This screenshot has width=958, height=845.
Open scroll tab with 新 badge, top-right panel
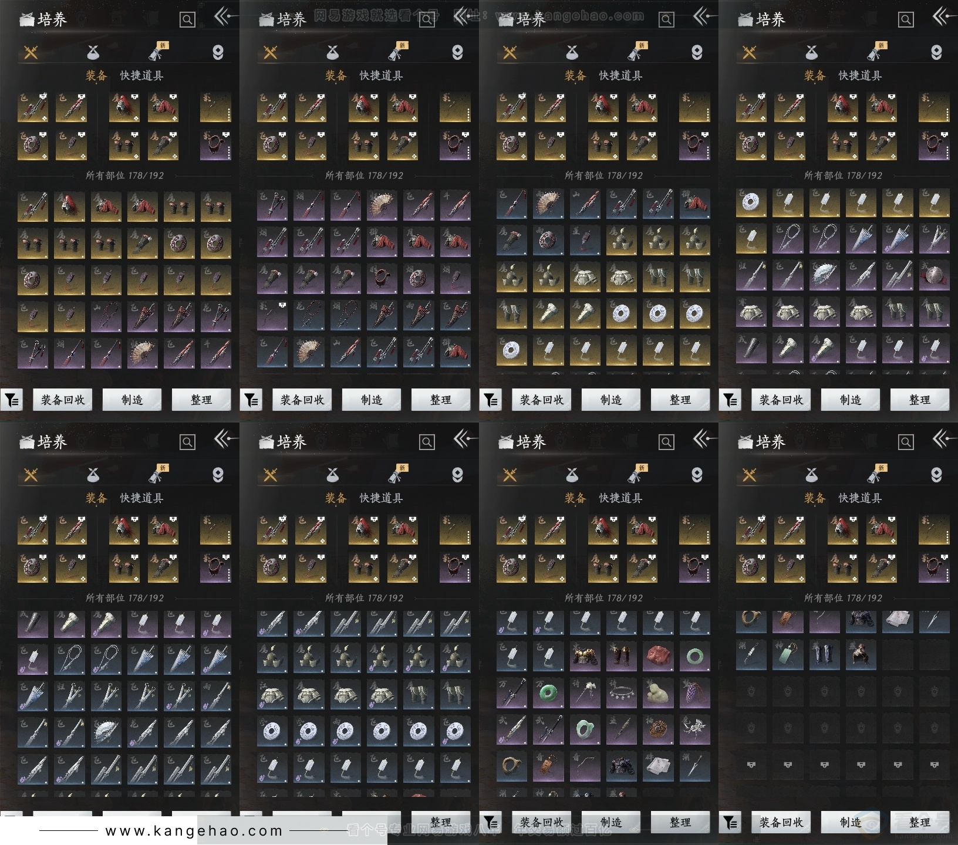point(876,52)
